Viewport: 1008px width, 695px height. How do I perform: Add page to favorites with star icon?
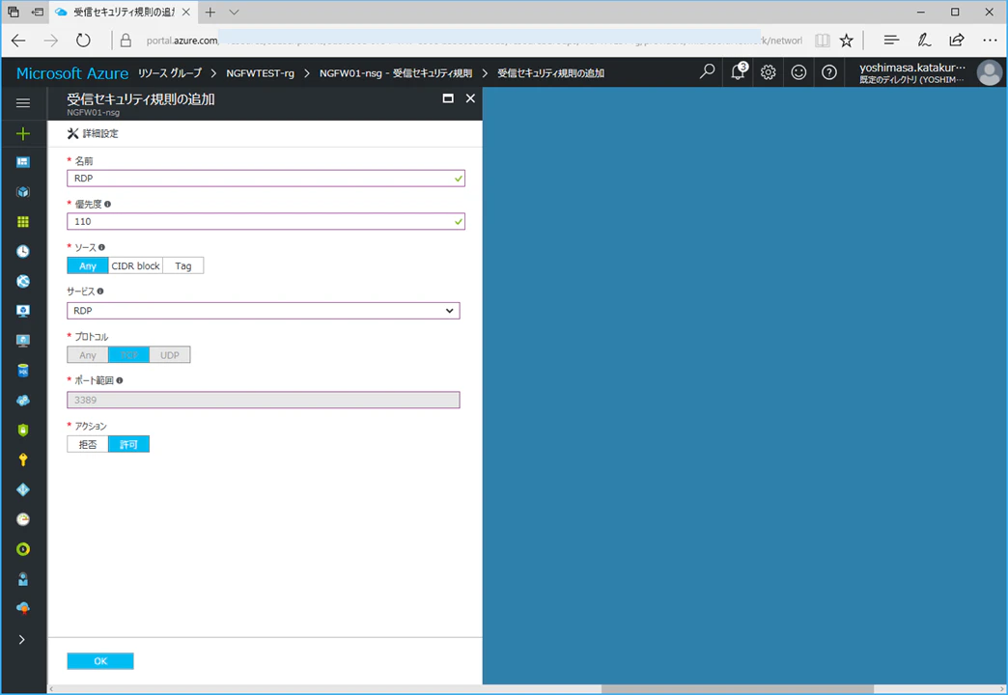tap(847, 41)
